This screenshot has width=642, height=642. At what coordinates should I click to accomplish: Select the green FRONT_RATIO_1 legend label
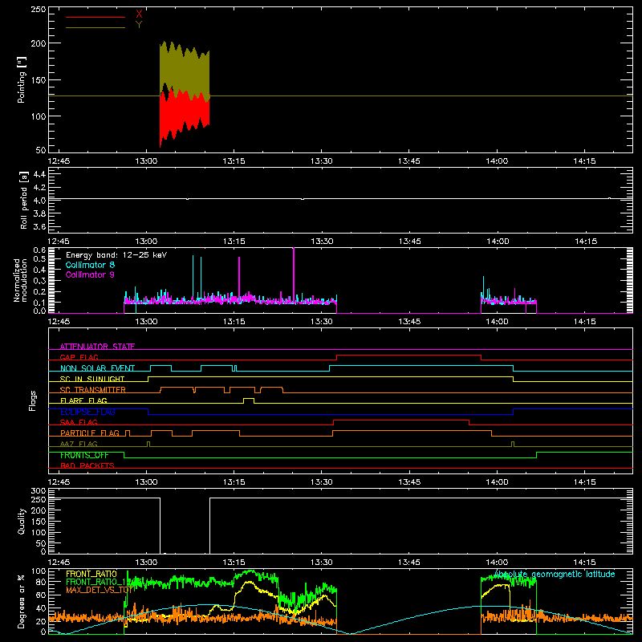(98, 582)
